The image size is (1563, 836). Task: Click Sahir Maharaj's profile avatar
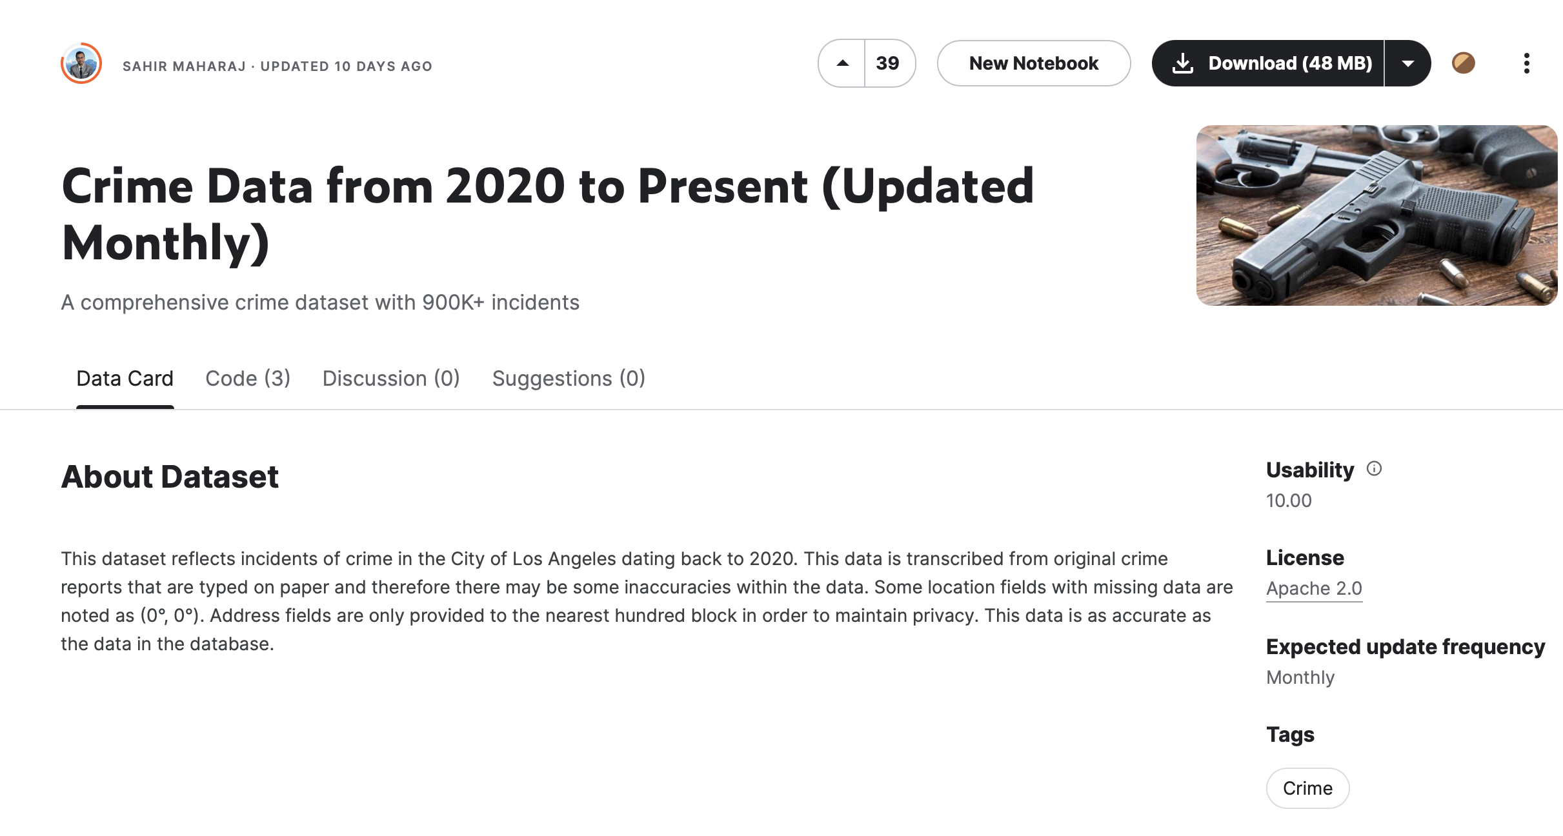[81, 63]
